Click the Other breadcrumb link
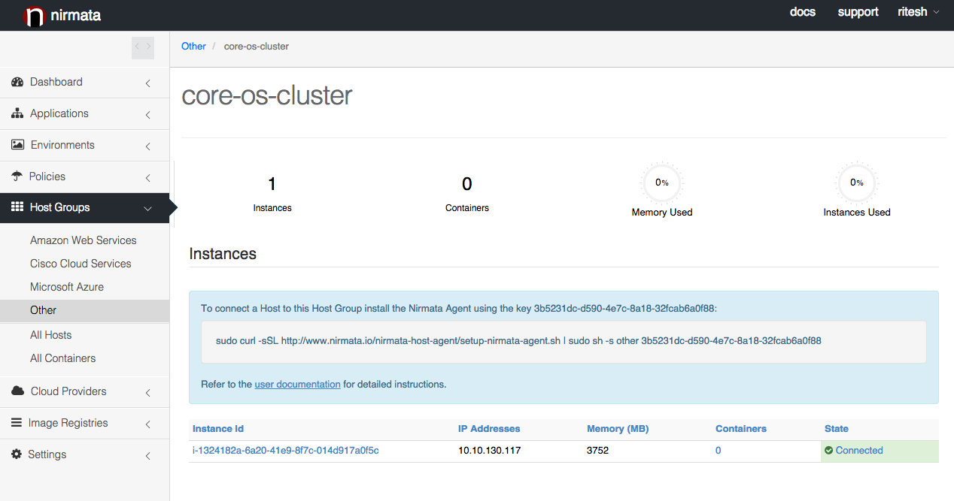Screen dimensions: 954x501 point(193,46)
